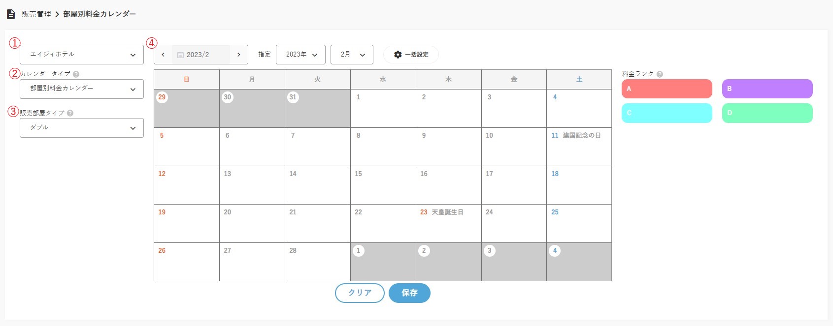Screen dimensions: 833x326
Task: Click the February 11 建国記念の日 cell
Action: click(579, 147)
